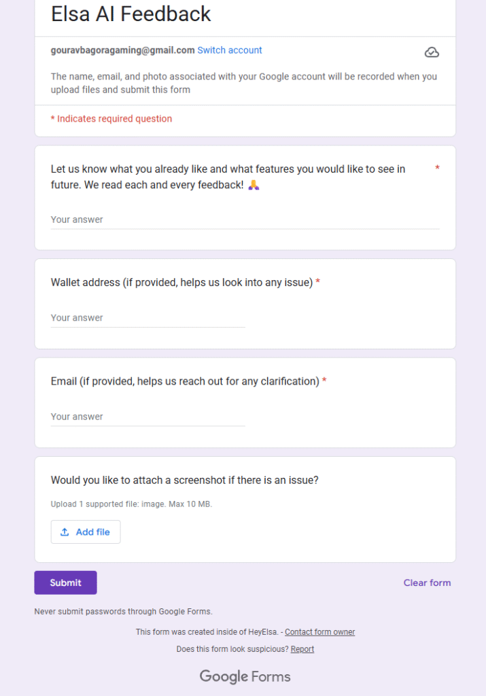
Task: Click the cloud draft-saved icon
Action: click(x=432, y=52)
